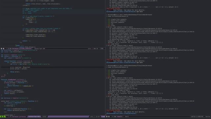Open the Javascript IDE major mode menu for dormouse.js<tests>
This screenshot has width=211, height=119.
coord(34,117)
